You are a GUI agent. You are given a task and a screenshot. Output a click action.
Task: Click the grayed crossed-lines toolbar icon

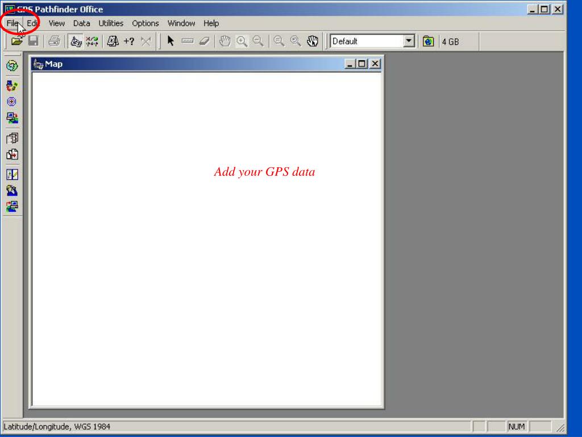[x=146, y=41]
